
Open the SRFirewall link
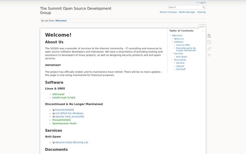click(58, 94)
